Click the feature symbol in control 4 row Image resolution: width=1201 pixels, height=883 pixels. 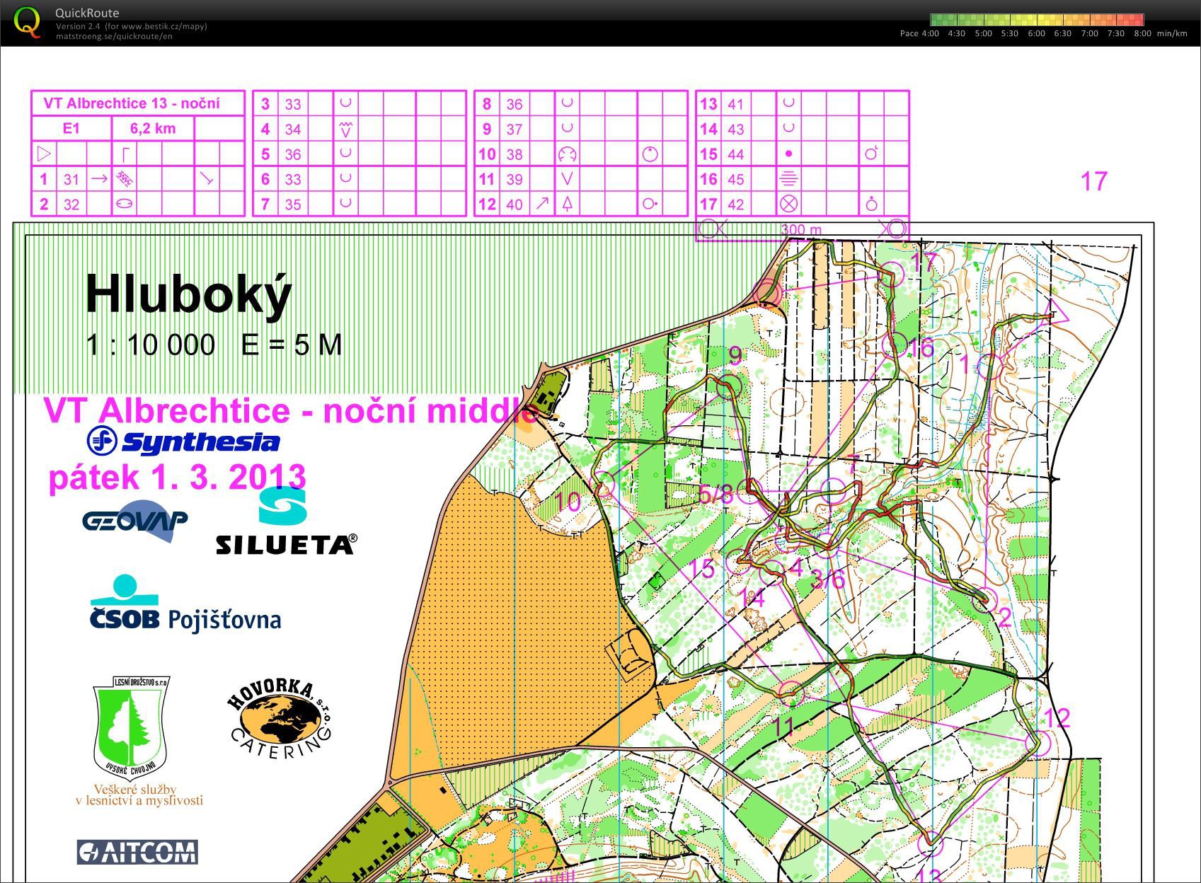[x=345, y=129]
